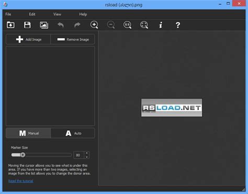The image size is (248, 194).
Task: Click the Remove Image button
Action: click(73, 39)
